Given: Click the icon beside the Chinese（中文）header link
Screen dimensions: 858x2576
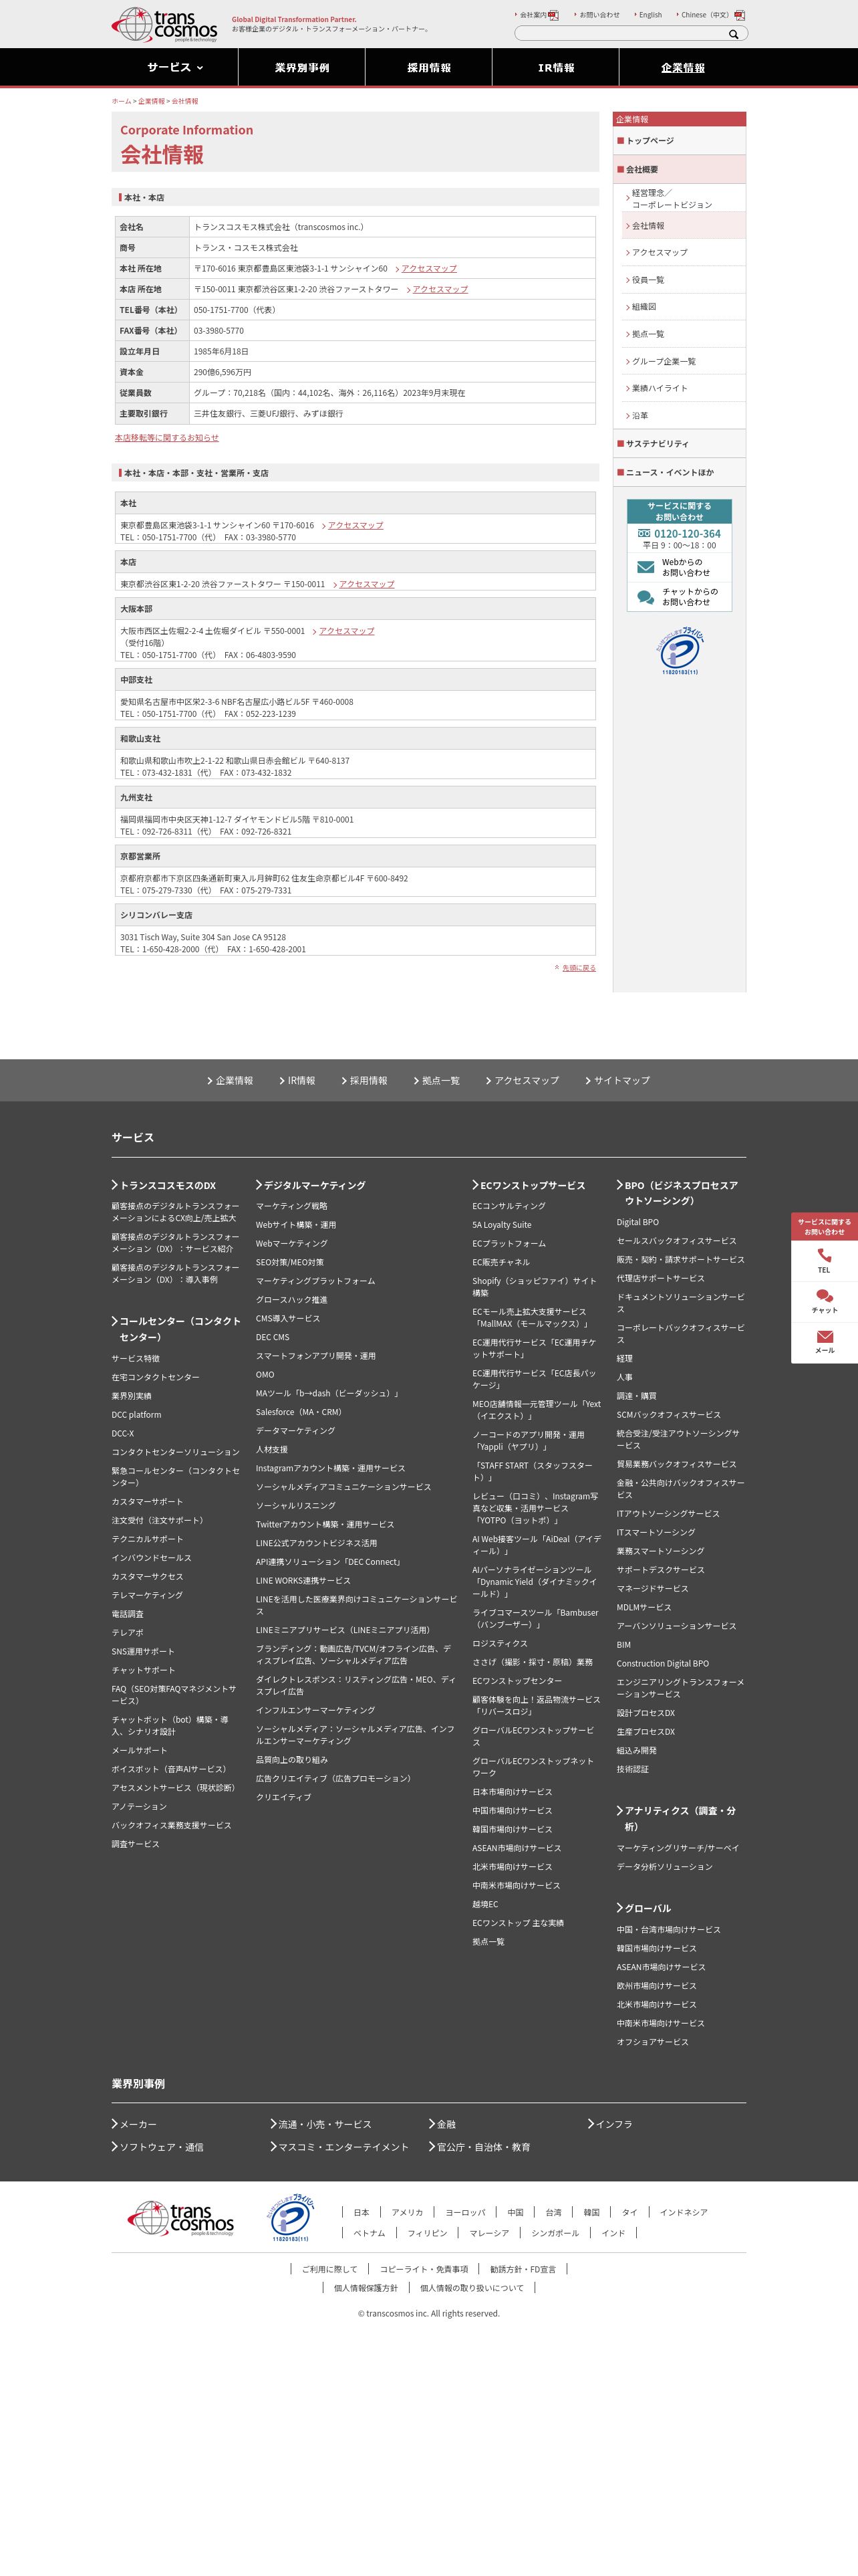Looking at the screenshot, I should tap(739, 15).
